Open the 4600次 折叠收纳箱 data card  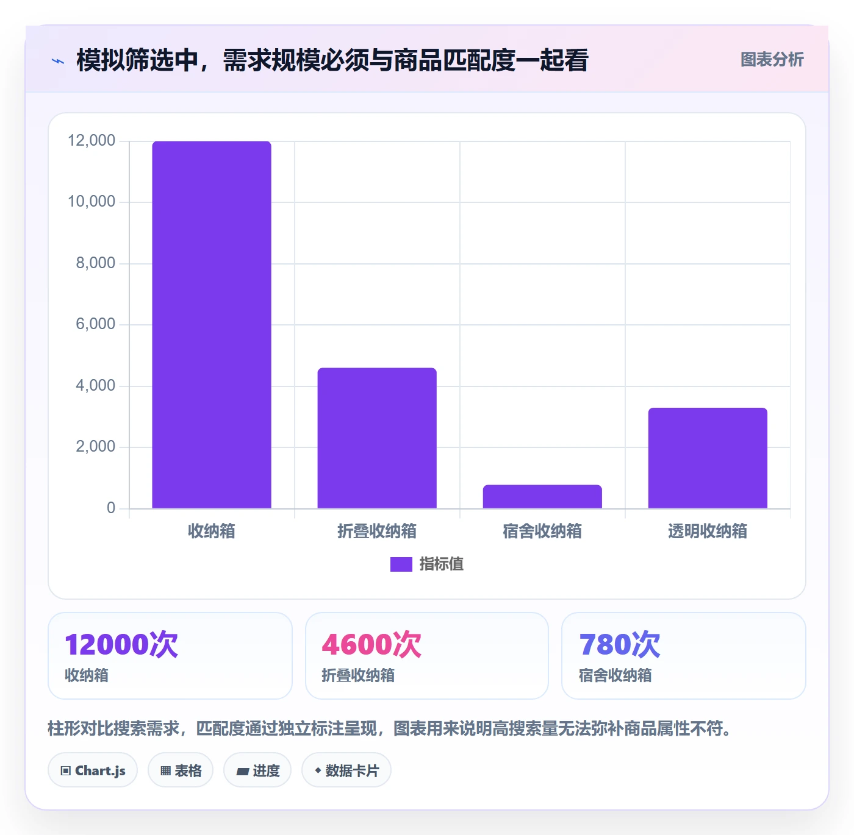tap(427, 656)
